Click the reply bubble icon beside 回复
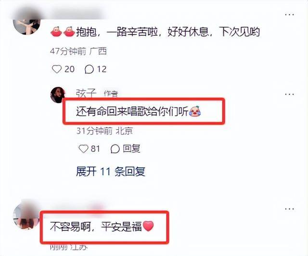 point(115,149)
